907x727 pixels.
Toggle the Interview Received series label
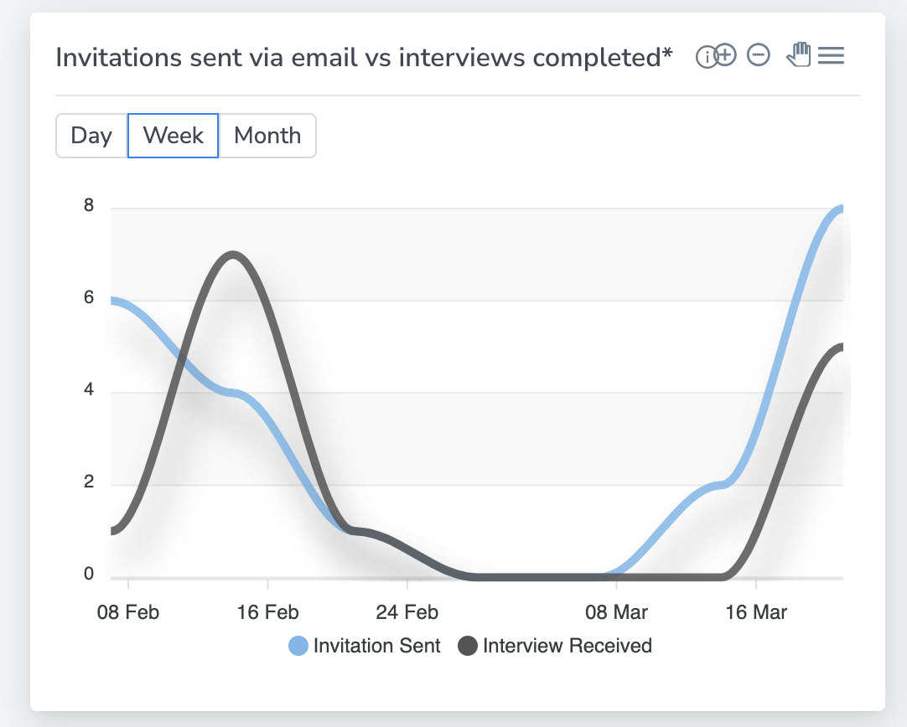[567, 646]
